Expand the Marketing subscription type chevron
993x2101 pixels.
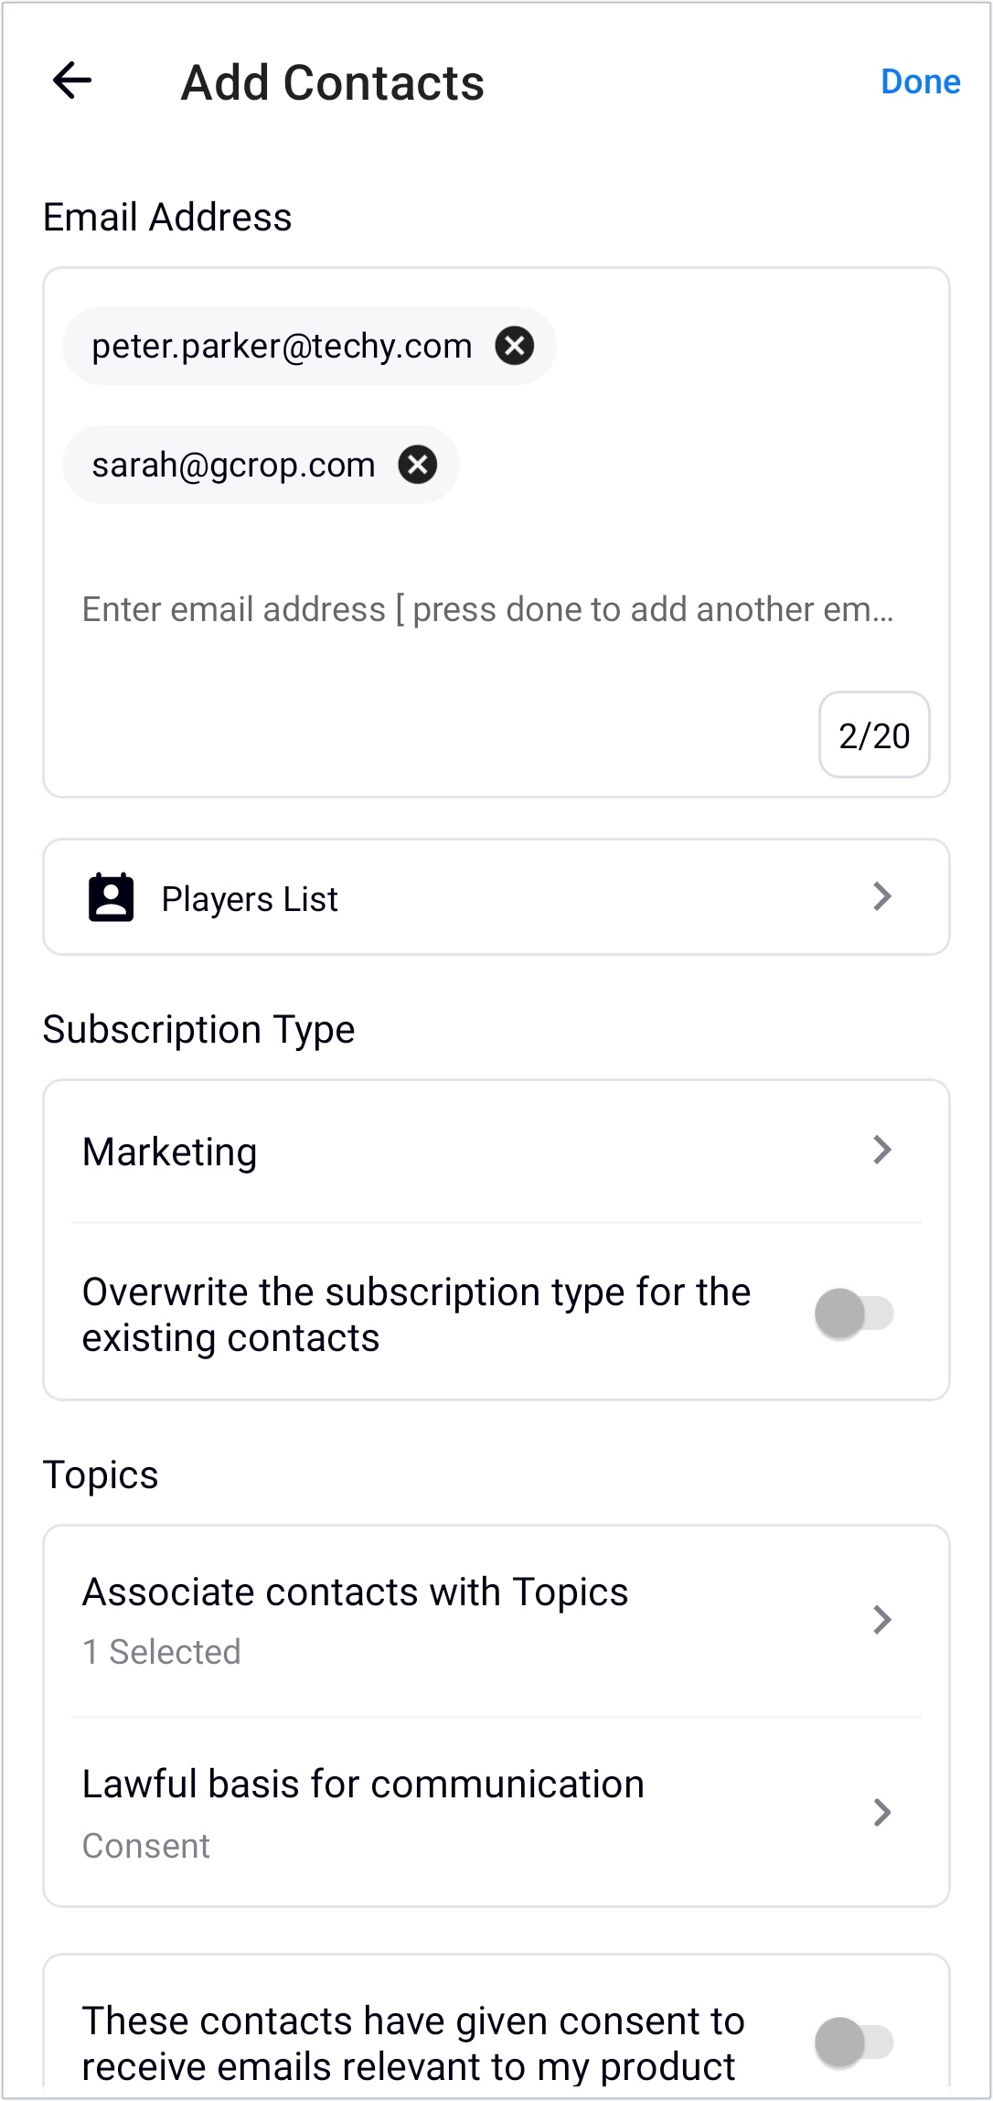click(881, 1150)
